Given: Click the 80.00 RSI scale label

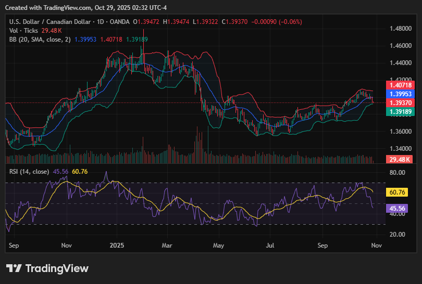Looking at the screenshot, I should click(x=399, y=172).
